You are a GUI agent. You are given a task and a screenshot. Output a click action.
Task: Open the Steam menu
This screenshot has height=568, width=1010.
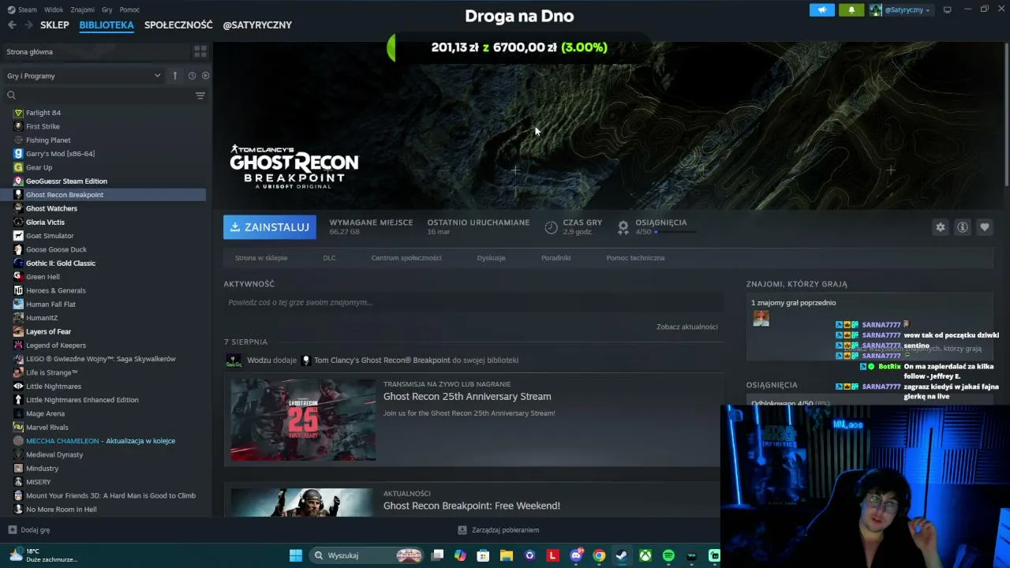(x=22, y=9)
